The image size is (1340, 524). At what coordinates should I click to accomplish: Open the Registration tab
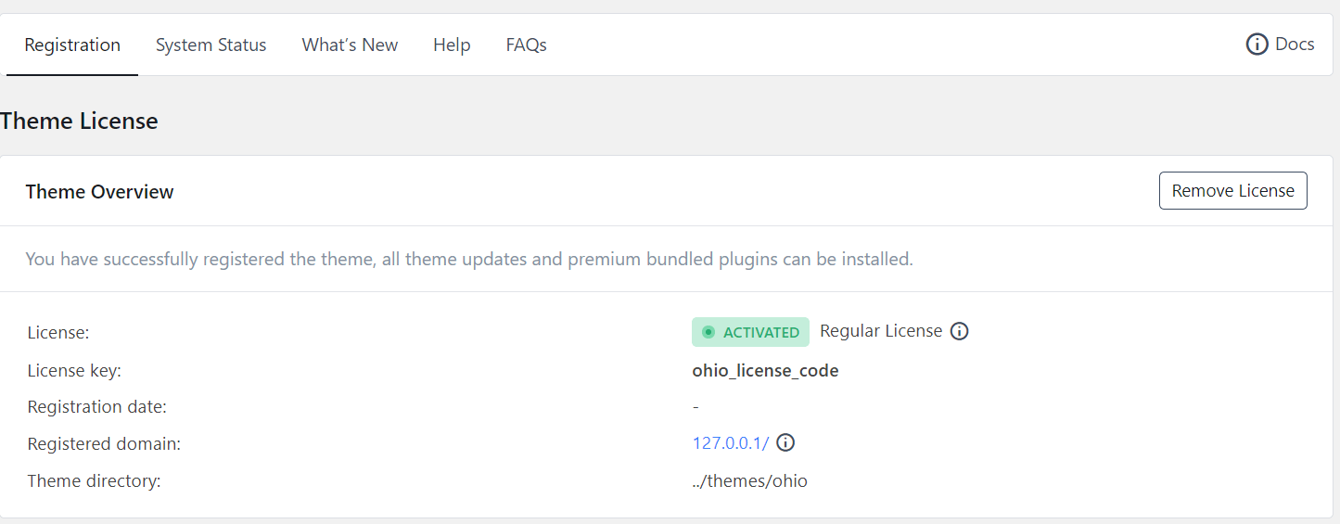72,45
